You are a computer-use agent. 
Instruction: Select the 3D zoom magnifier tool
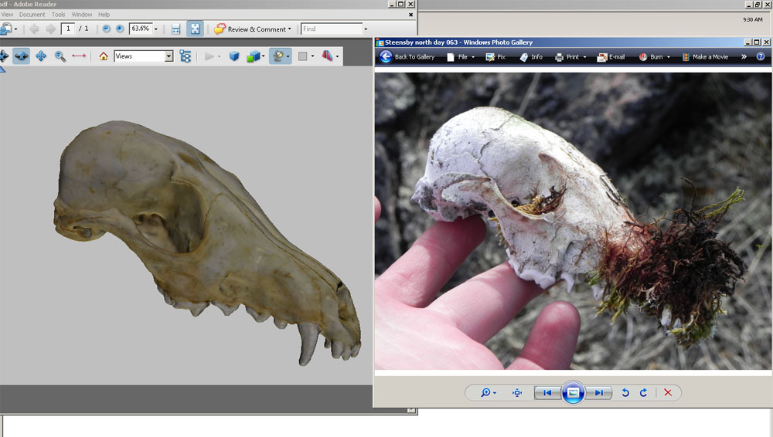click(x=60, y=56)
